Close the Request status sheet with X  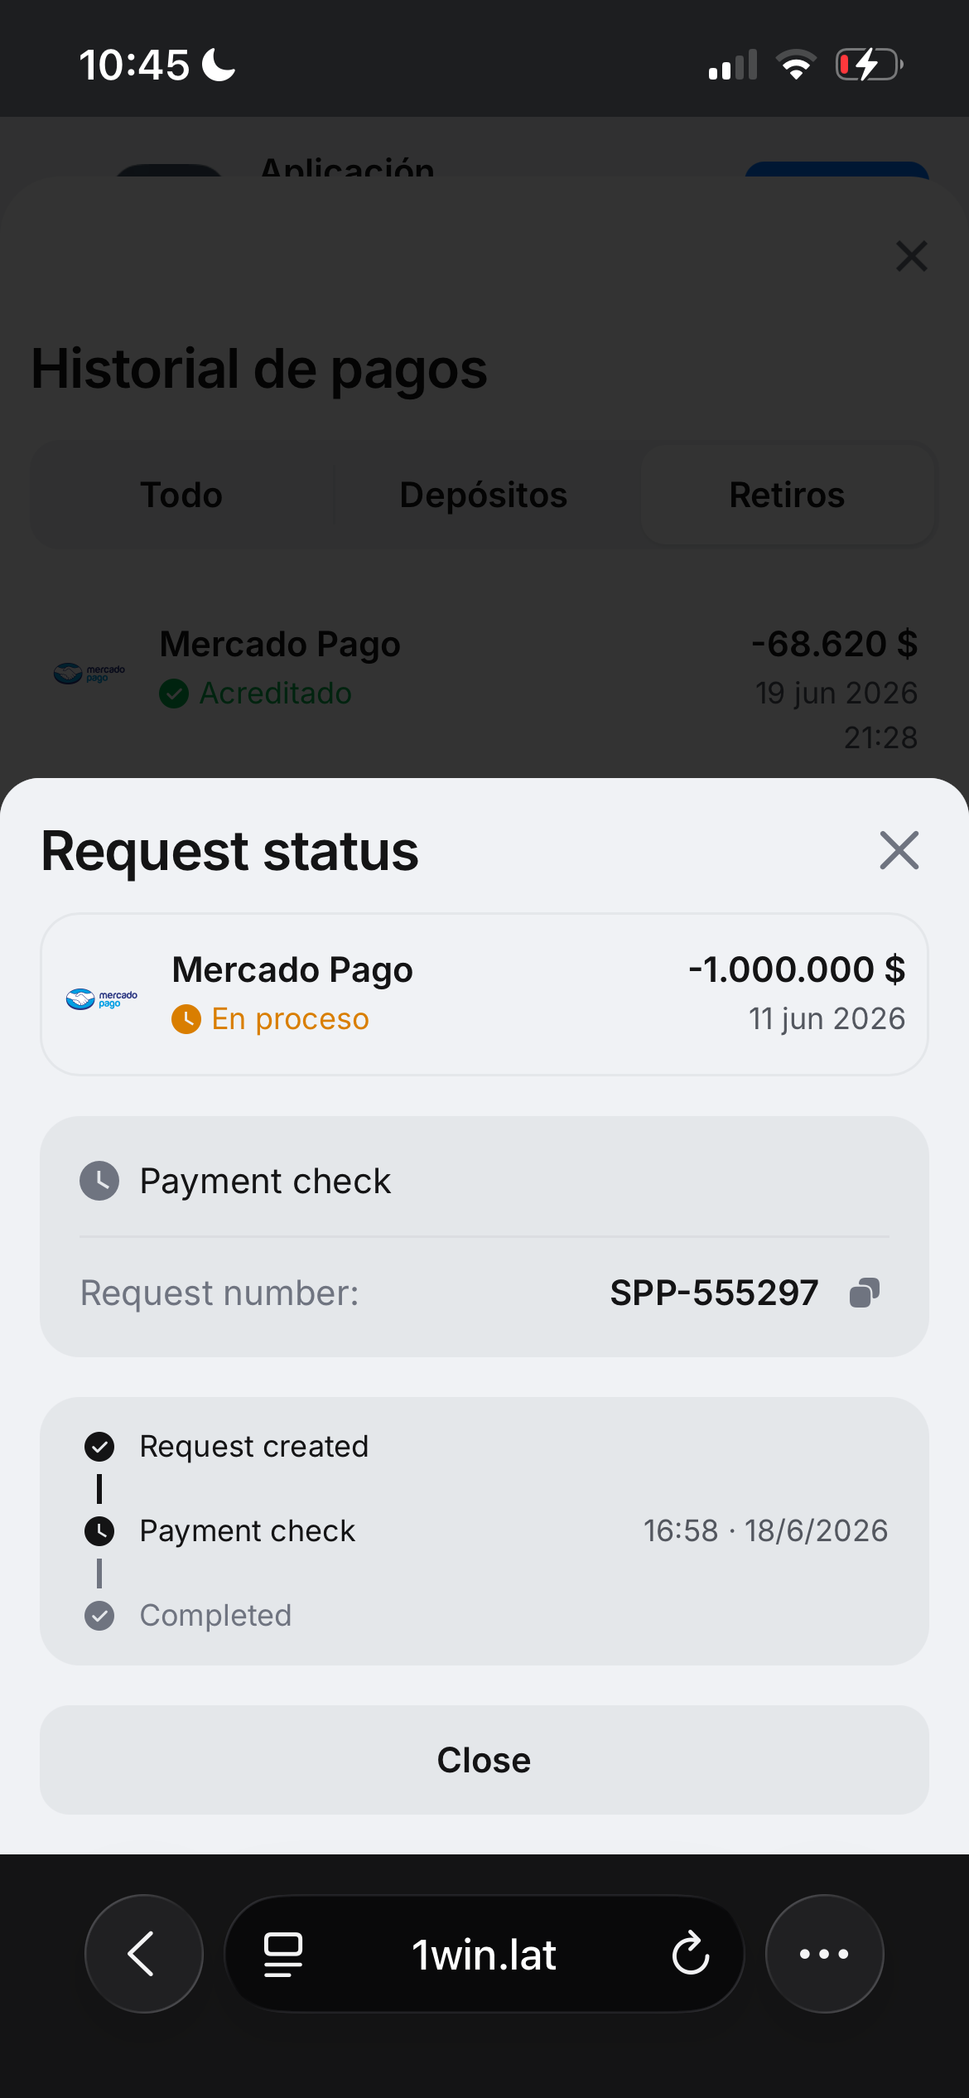pos(899,850)
